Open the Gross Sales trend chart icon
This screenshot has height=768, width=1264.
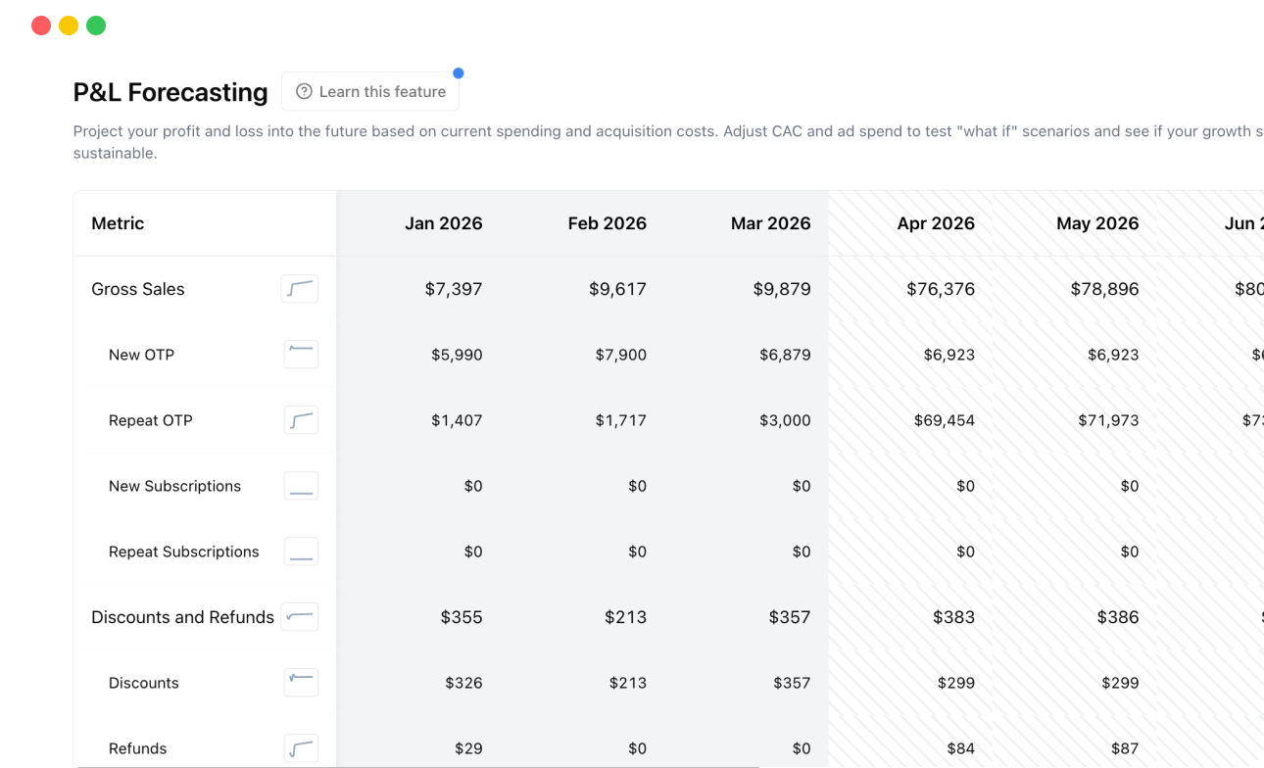(x=300, y=289)
